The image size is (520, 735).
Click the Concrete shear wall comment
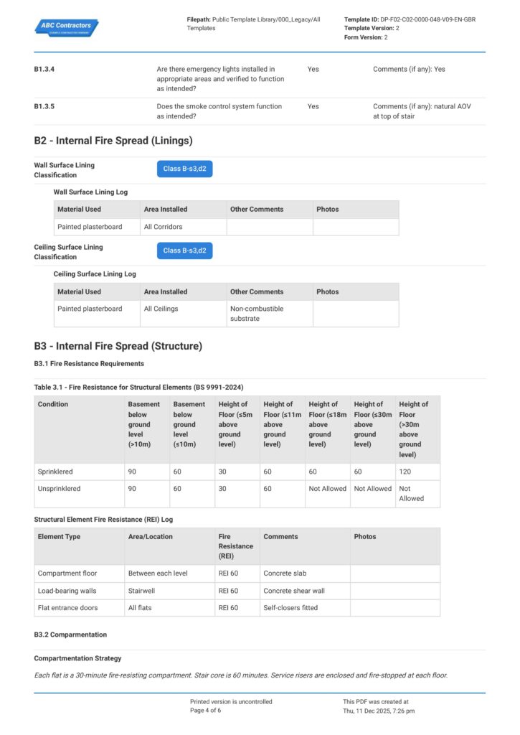pos(294,591)
